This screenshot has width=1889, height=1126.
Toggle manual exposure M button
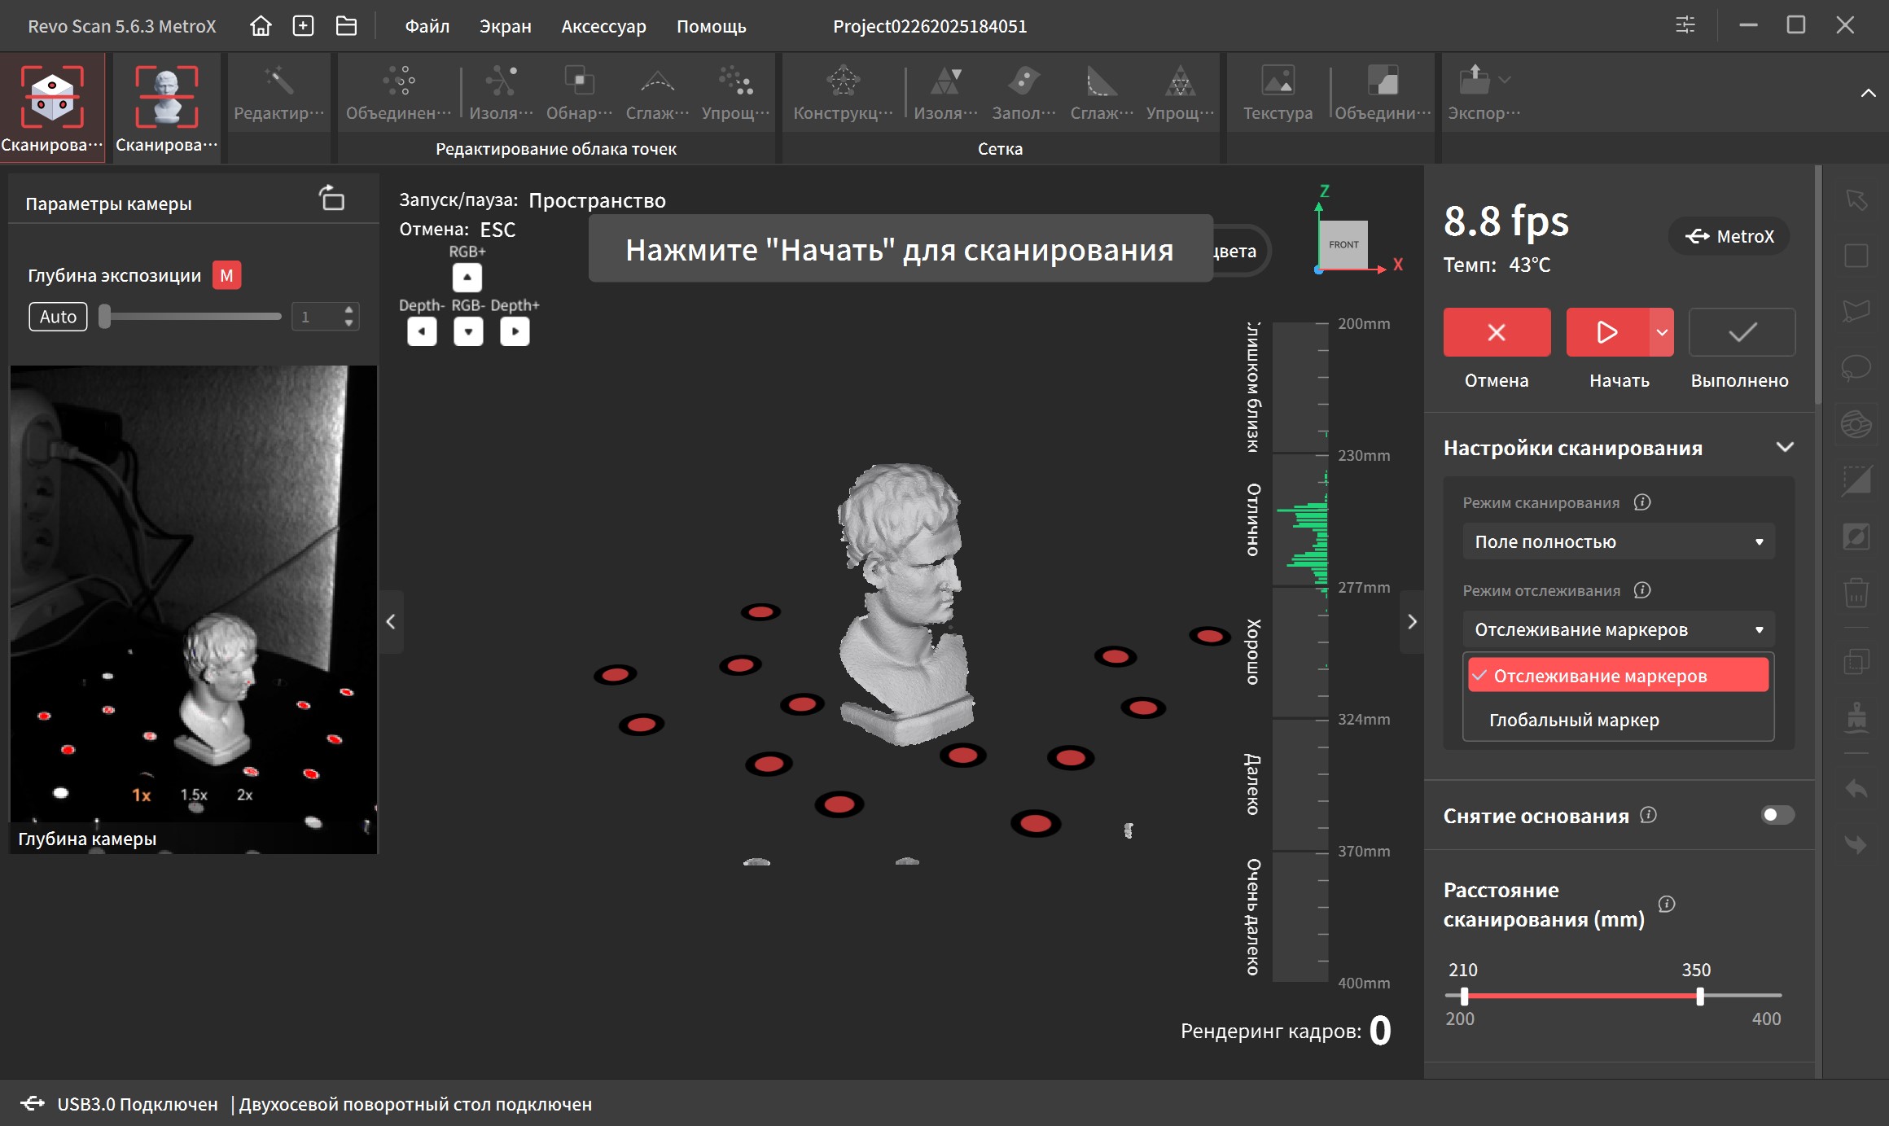tap(226, 276)
